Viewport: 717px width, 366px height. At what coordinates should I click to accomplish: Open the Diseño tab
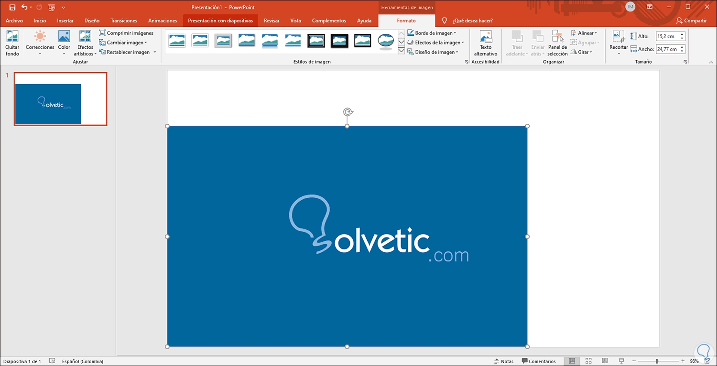pos(92,21)
